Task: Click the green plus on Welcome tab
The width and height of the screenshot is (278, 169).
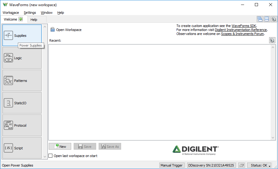Action: (x=21, y=19)
